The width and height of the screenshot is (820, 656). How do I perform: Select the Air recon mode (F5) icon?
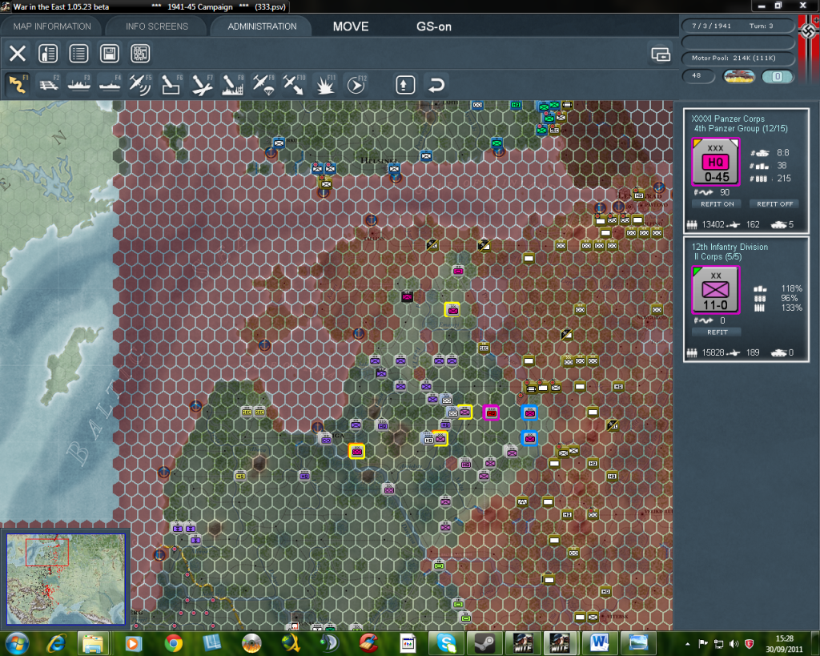(140, 84)
